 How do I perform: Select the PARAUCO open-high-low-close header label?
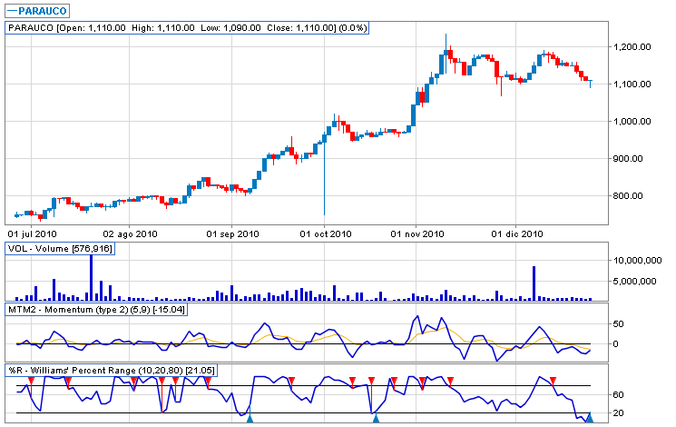pos(188,28)
